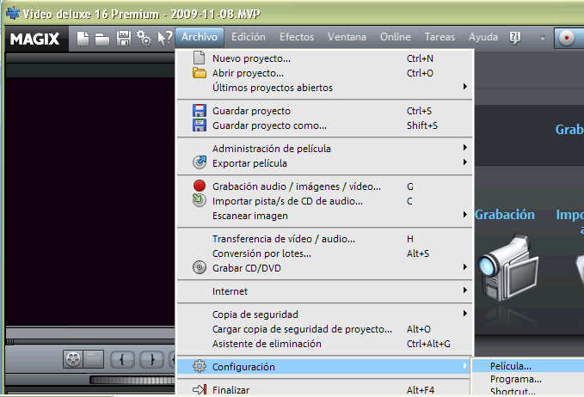The width and height of the screenshot is (584, 397).
Task: Click the help speech bubble icon
Action: (515, 37)
